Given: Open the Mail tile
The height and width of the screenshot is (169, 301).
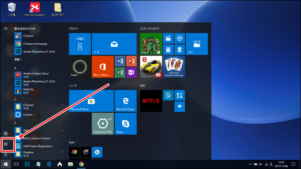Looking at the screenshot, I should pos(114,44).
